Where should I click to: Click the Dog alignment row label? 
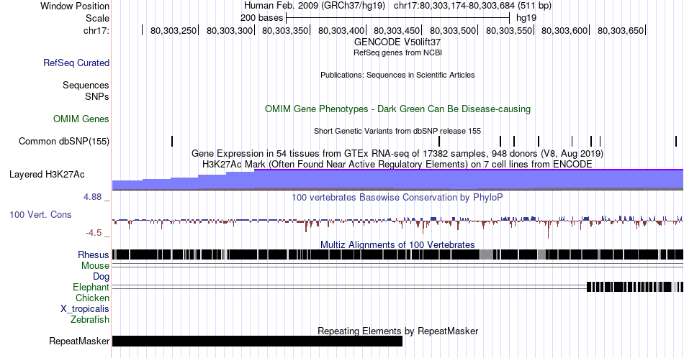[101, 277]
